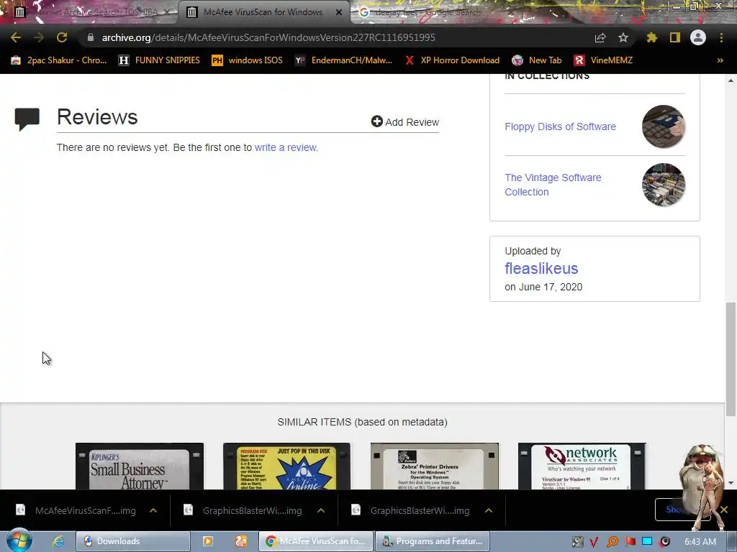Image resolution: width=737 pixels, height=552 pixels.
Task: Open uploader fleaslikeus profile
Action: (x=541, y=269)
